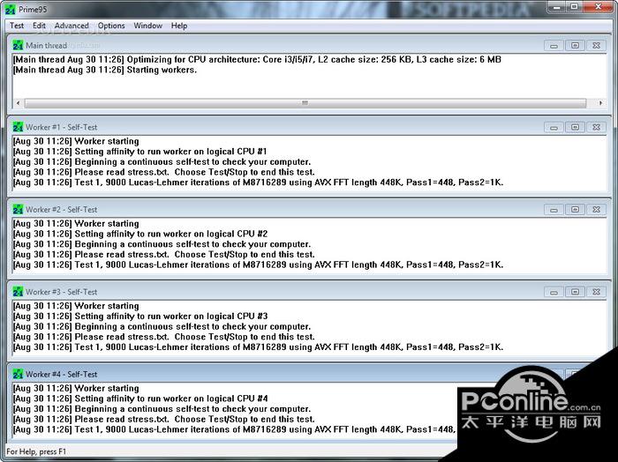Minimize the Prime95 main window

click(557, 7)
